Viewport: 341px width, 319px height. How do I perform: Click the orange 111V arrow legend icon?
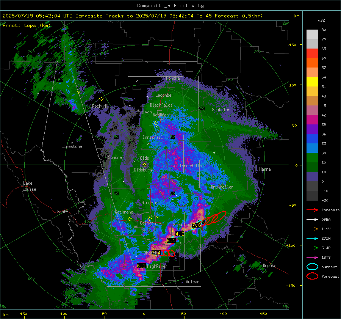point(312,229)
